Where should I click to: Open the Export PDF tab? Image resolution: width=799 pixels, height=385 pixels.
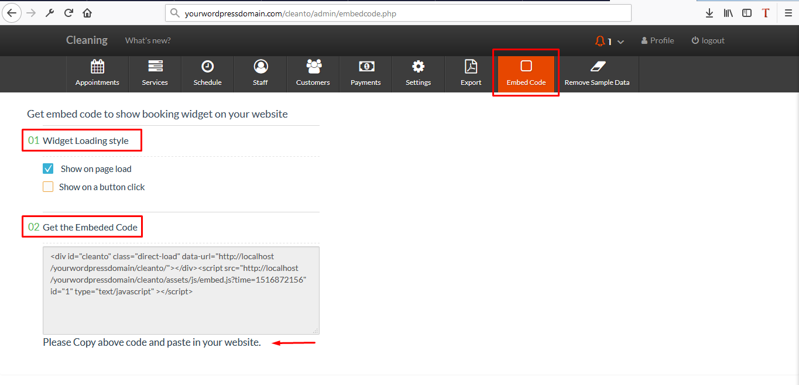click(471, 74)
